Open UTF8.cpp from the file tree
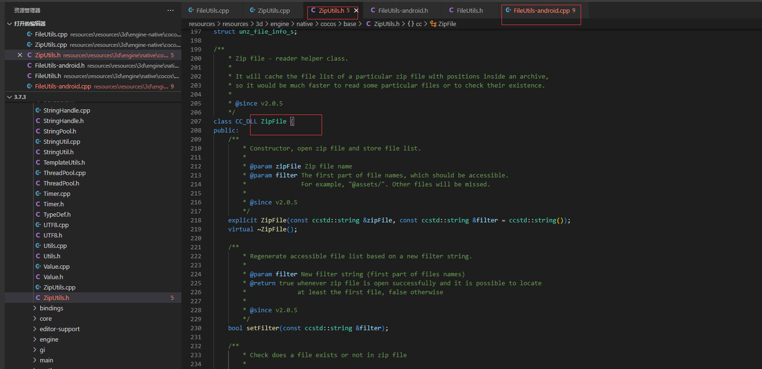The height and width of the screenshot is (369, 762). pyautogui.click(x=56, y=225)
